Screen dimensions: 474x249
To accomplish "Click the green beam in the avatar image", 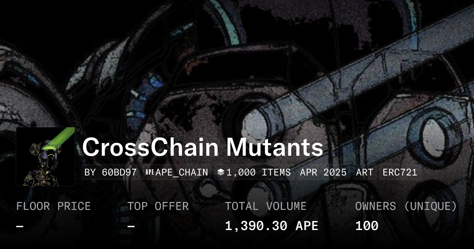I will (x=58, y=139).
